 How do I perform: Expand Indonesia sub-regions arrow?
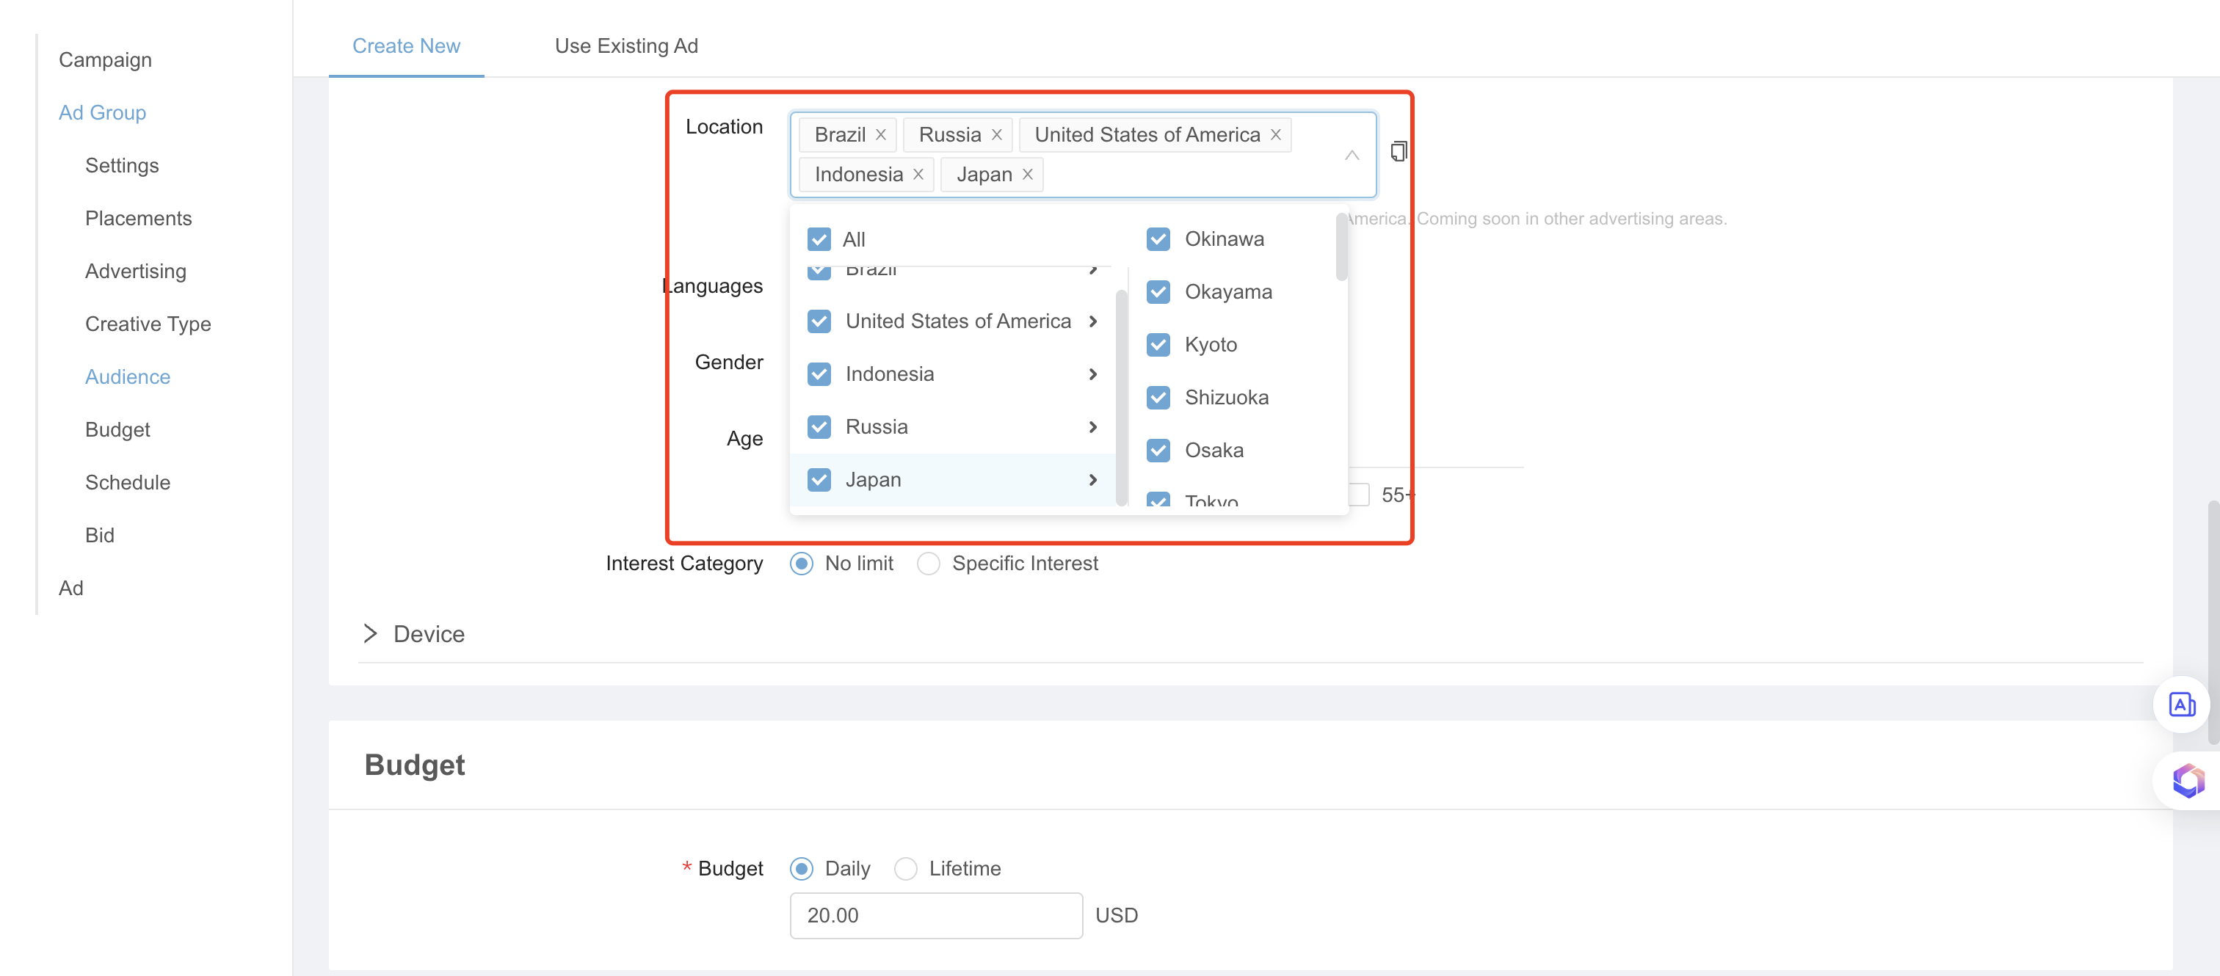(x=1093, y=374)
